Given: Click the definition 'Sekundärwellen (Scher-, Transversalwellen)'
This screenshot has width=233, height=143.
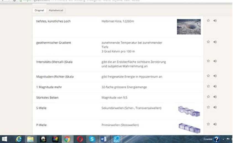Looking at the screenshot, I should [131, 108].
